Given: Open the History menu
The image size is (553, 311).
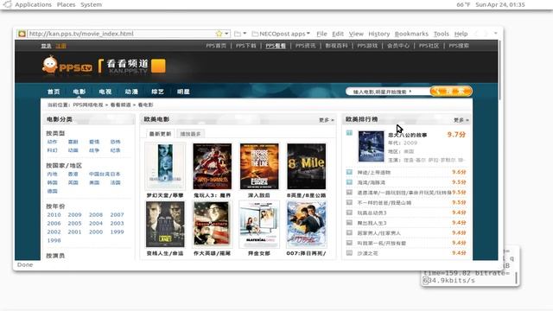Looking at the screenshot, I should point(378,34).
